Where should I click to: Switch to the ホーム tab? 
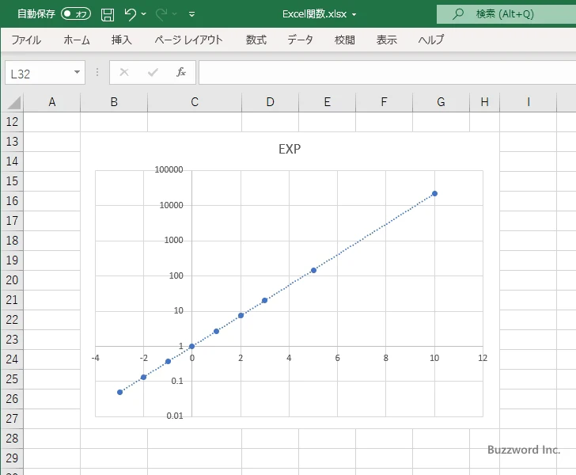77,40
